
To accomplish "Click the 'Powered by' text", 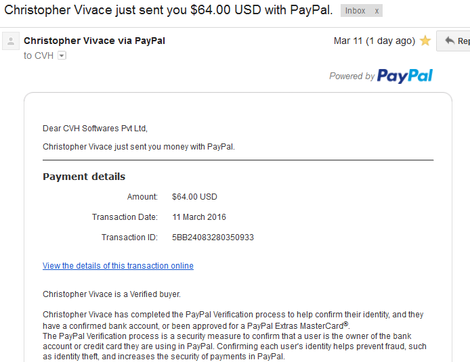I will click(352, 76).
